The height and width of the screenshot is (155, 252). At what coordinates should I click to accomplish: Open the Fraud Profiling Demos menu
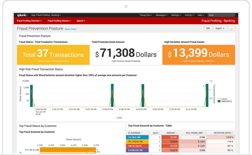(x=59, y=21)
